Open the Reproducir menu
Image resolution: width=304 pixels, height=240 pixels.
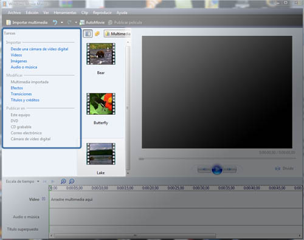(102, 13)
